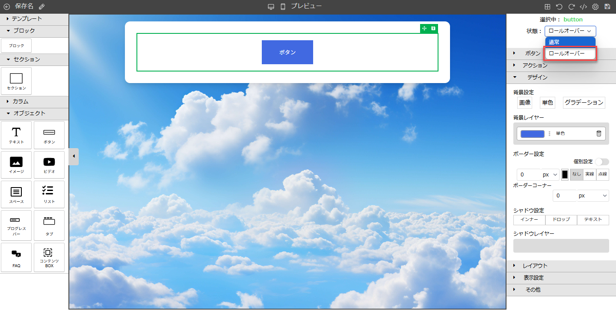The image size is (616, 313).
Task: Click the blue background layer color swatch
Action: [532, 134]
